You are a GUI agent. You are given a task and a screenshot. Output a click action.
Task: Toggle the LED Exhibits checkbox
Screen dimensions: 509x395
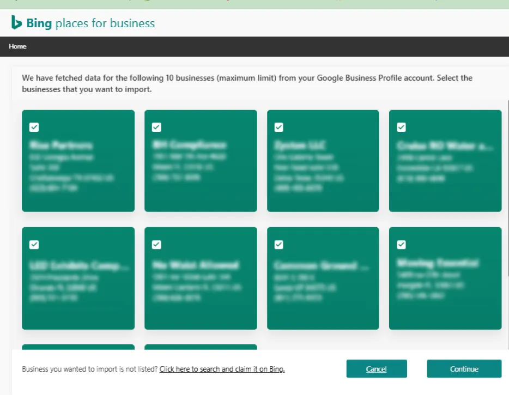pos(34,245)
